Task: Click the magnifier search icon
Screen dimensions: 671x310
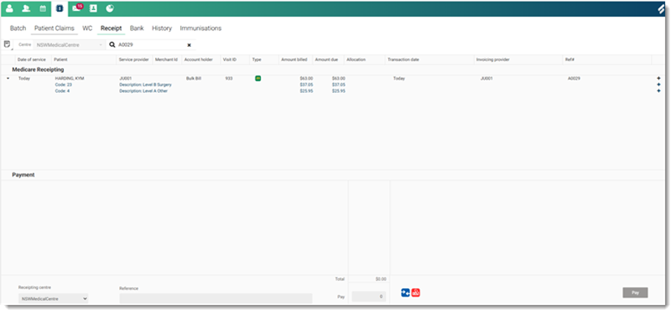Action: (112, 44)
